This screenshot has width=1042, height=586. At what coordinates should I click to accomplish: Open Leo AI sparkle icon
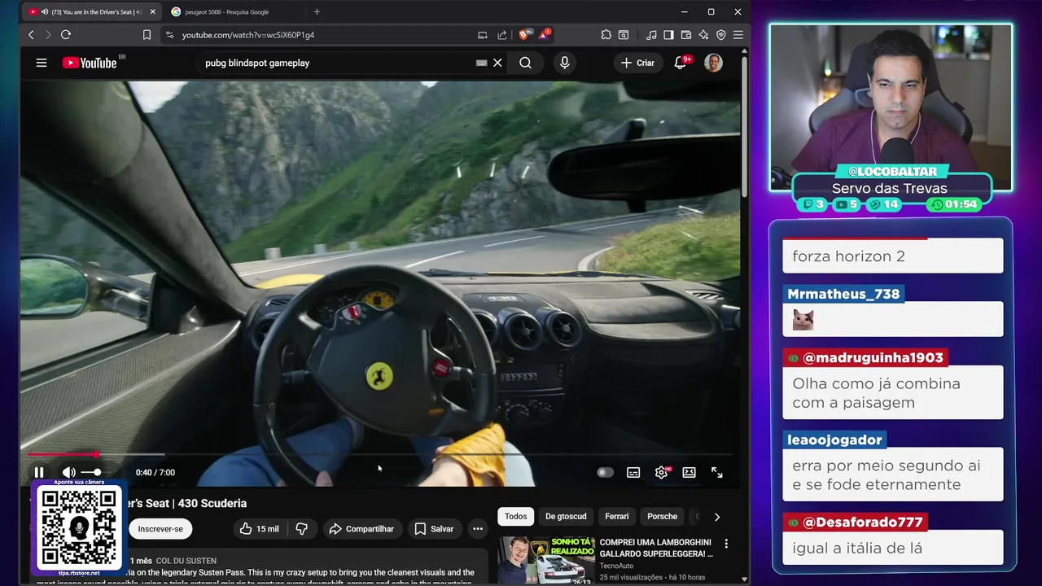pos(703,35)
